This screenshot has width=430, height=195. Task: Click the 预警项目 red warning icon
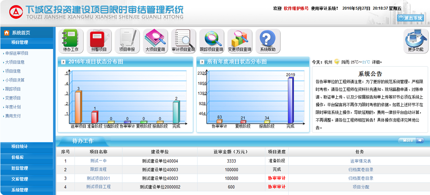tap(99, 40)
